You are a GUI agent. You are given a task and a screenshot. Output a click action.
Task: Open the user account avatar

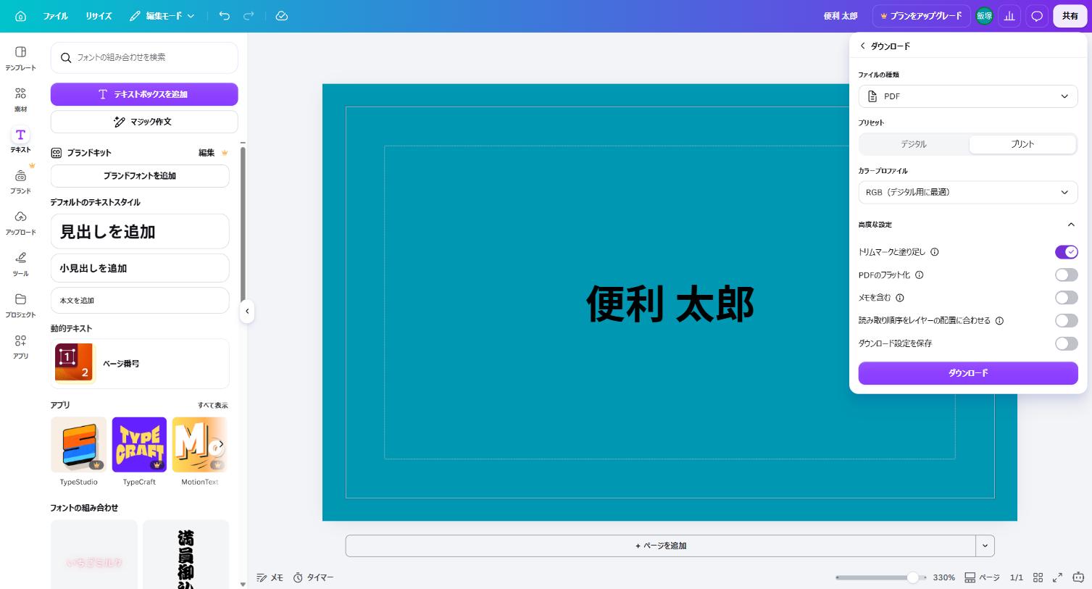pos(984,16)
